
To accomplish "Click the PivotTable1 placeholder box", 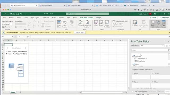I will point(16,48).
